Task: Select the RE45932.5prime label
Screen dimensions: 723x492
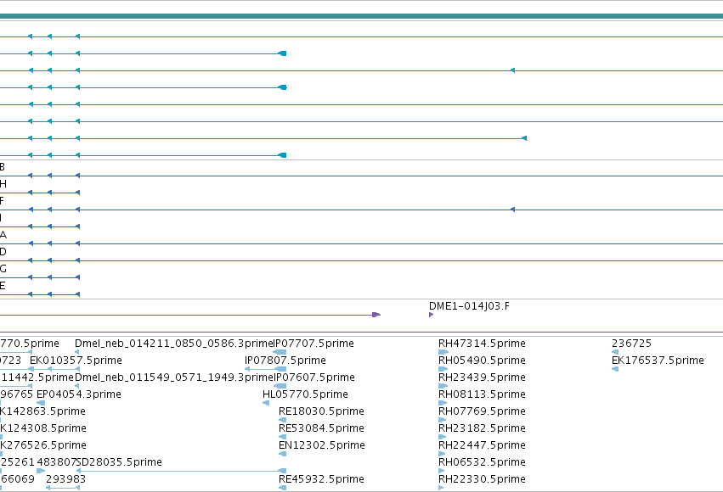Action: (x=321, y=478)
